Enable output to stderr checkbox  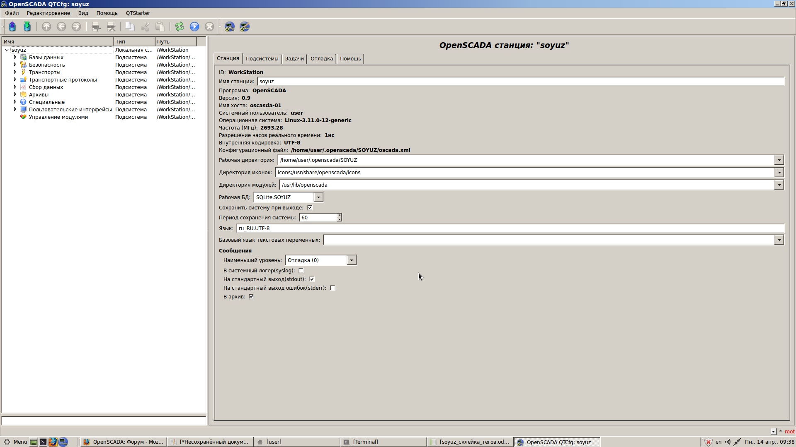(x=332, y=288)
